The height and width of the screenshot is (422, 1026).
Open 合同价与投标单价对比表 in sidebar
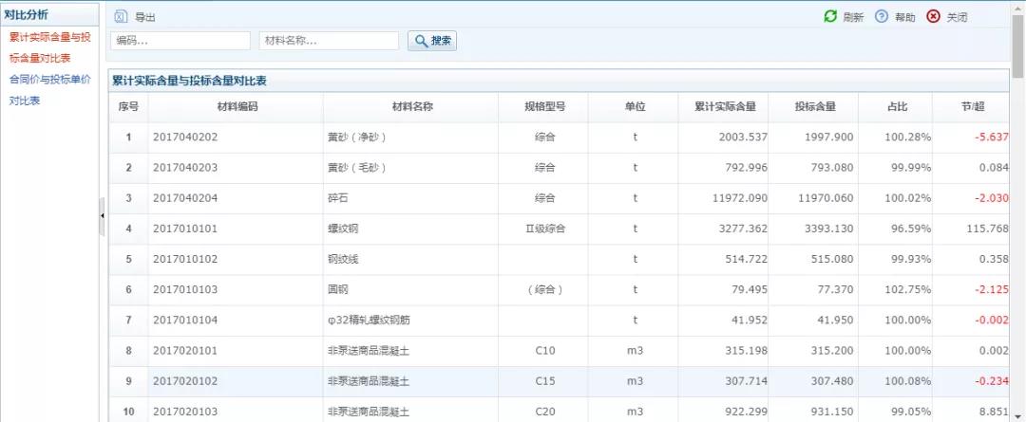click(49, 90)
